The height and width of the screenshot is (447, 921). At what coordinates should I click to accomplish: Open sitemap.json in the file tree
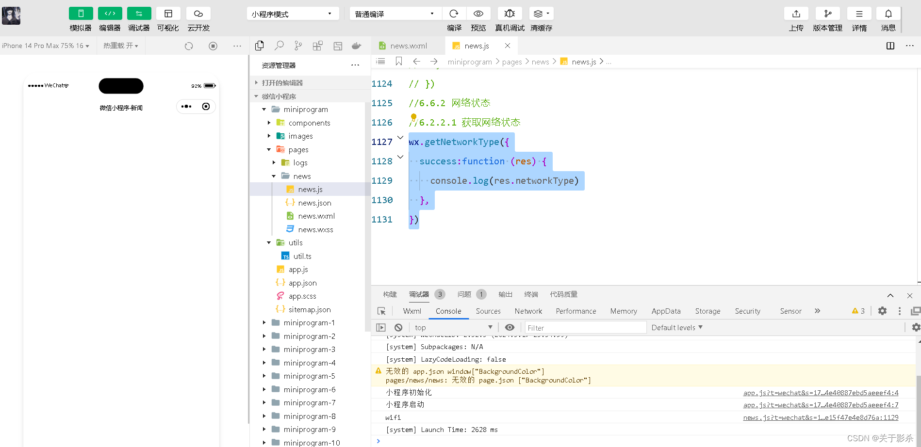click(310, 309)
